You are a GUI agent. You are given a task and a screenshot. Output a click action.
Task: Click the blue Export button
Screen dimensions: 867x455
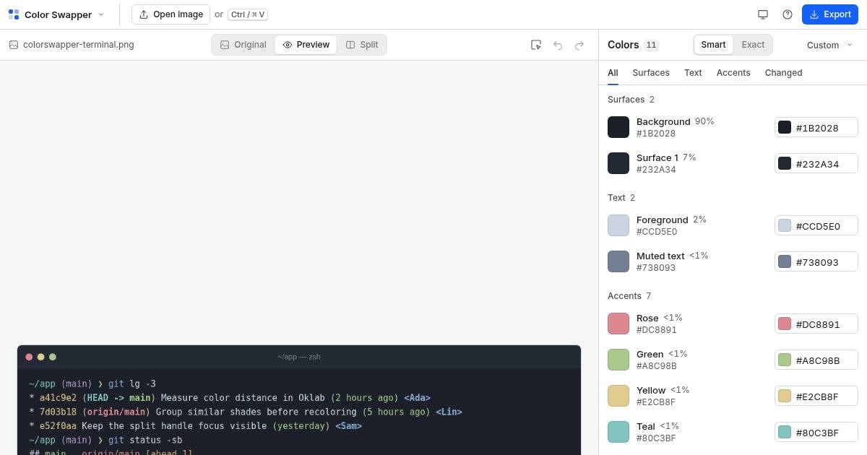click(x=830, y=14)
